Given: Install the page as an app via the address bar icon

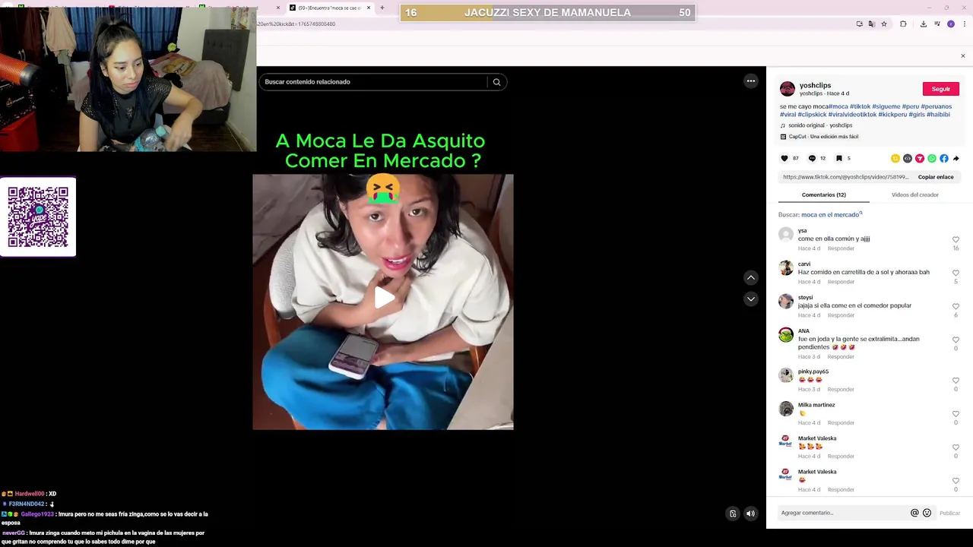Looking at the screenshot, I should [x=860, y=24].
